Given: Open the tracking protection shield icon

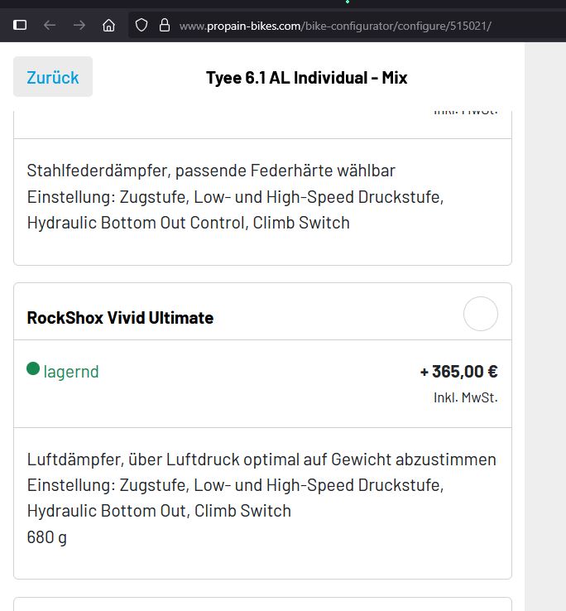Looking at the screenshot, I should point(141,25).
